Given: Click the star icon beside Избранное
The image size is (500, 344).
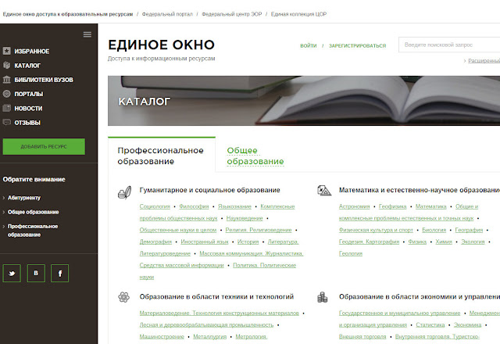Looking at the screenshot, I should 7,51.
